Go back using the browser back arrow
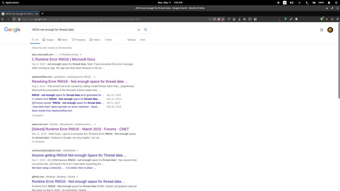 pyautogui.click(x=3, y=19)
